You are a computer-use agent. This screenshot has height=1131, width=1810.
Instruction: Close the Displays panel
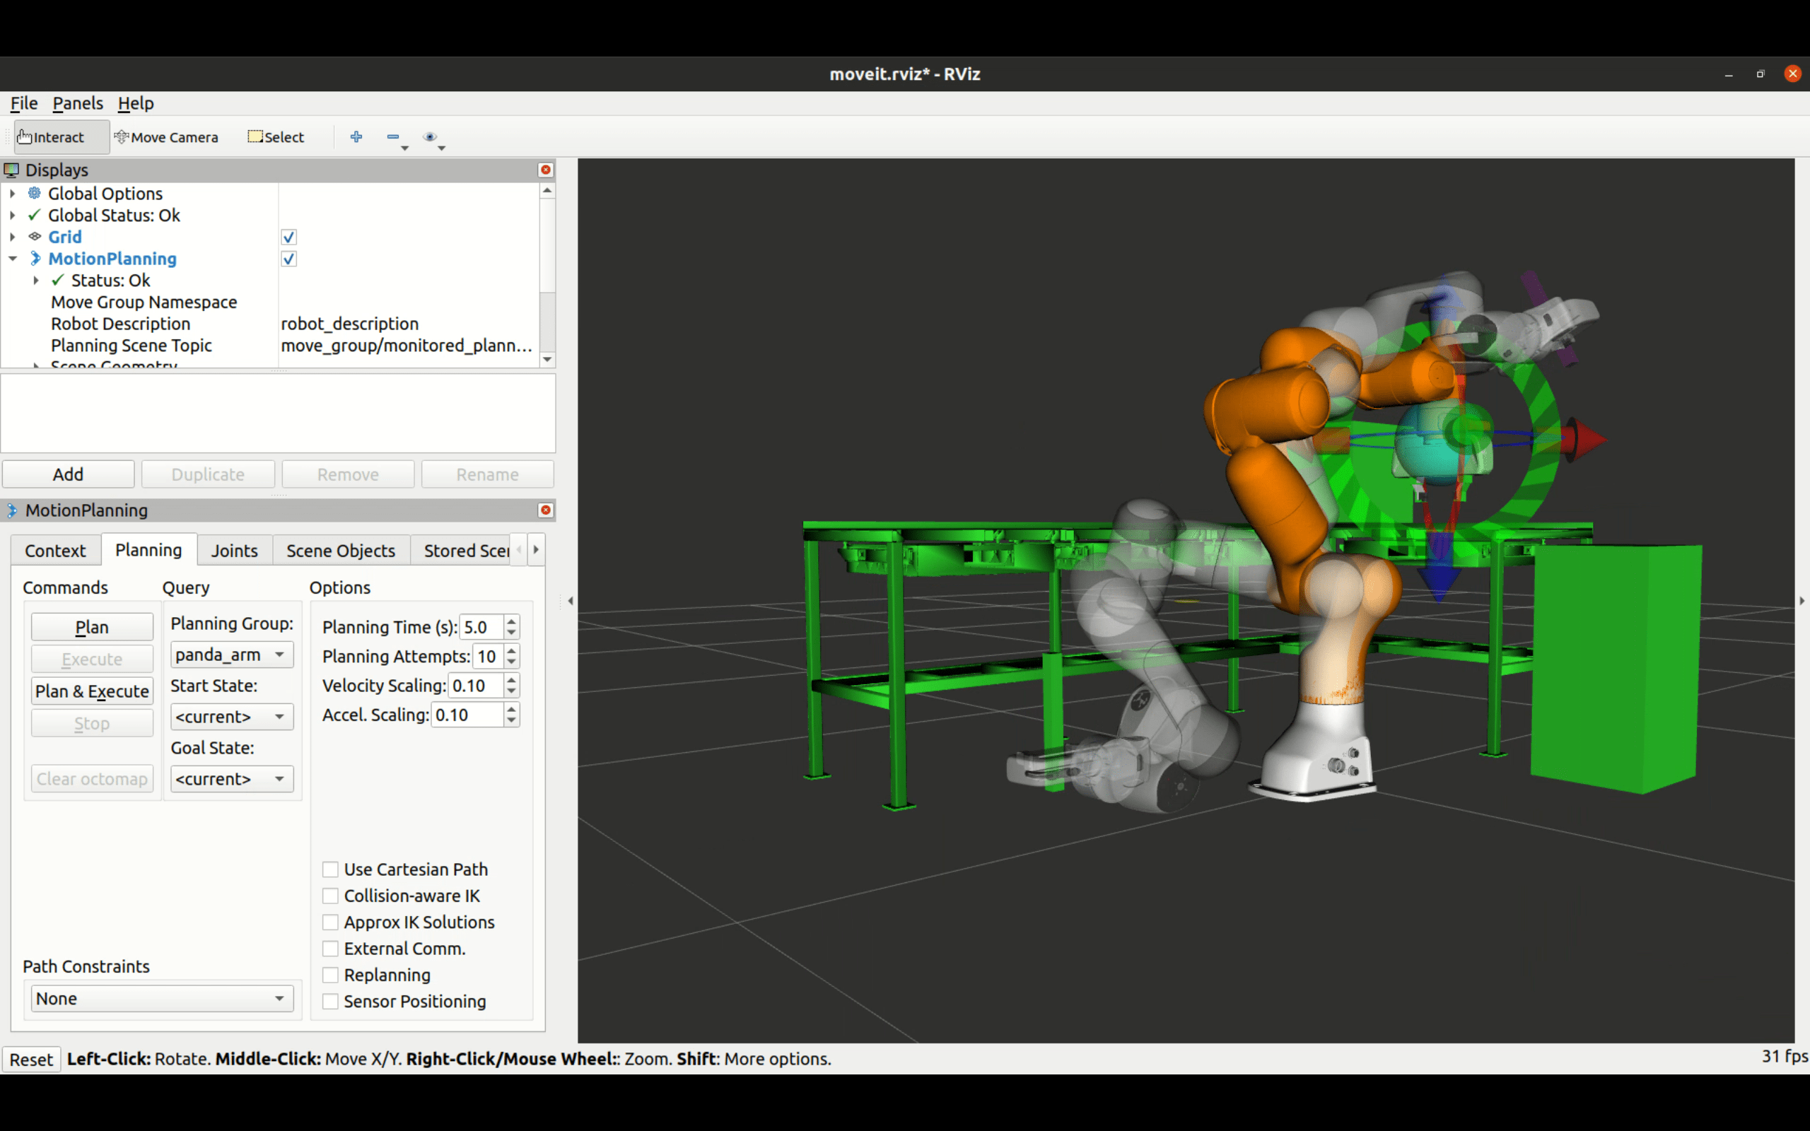point(546,170)
